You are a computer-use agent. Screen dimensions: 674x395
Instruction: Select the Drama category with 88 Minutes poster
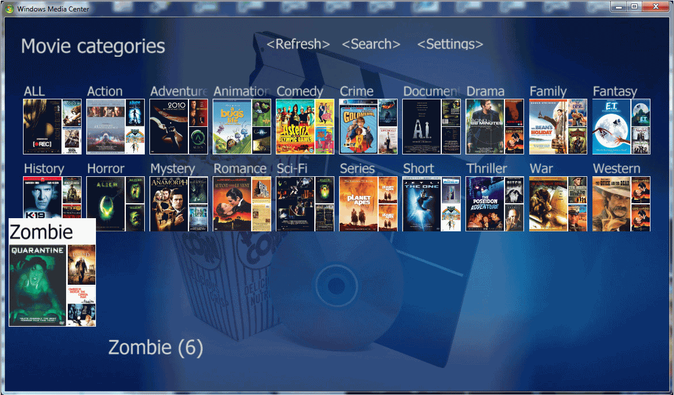tap(494, 127)
